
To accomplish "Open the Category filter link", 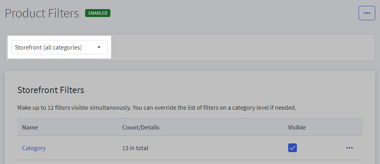I will 34,148.
